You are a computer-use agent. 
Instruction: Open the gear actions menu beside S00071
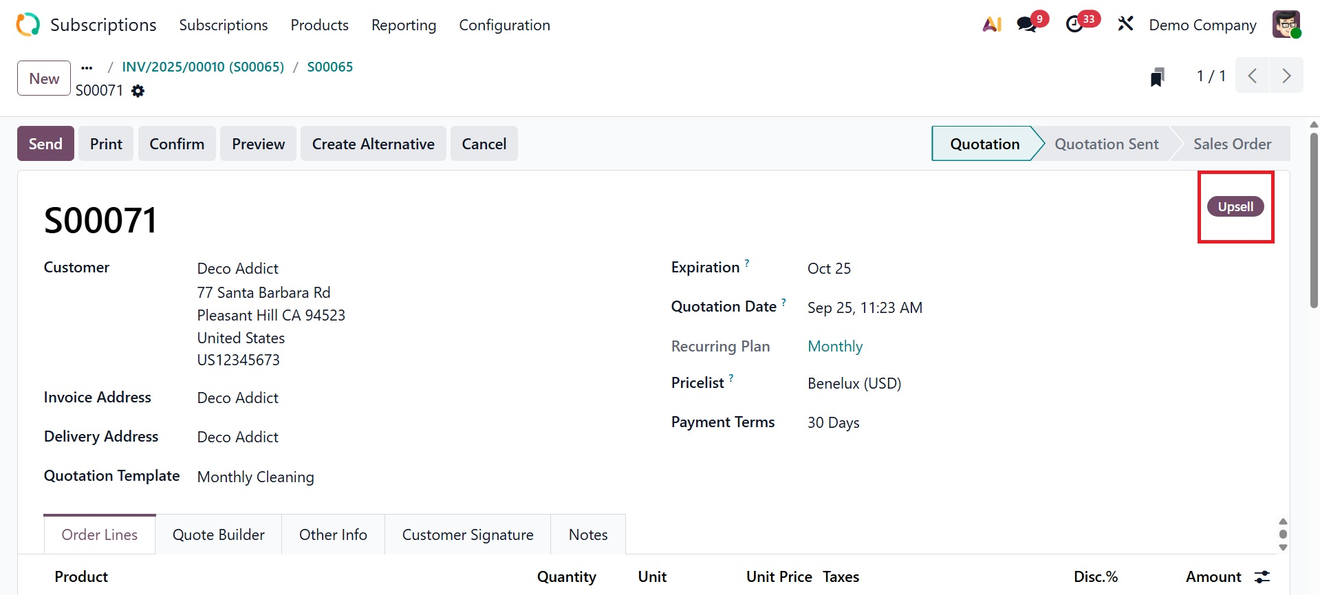tap(138, 91)
